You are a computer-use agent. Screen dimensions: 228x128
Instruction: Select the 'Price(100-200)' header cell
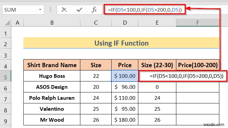point(198,65)
